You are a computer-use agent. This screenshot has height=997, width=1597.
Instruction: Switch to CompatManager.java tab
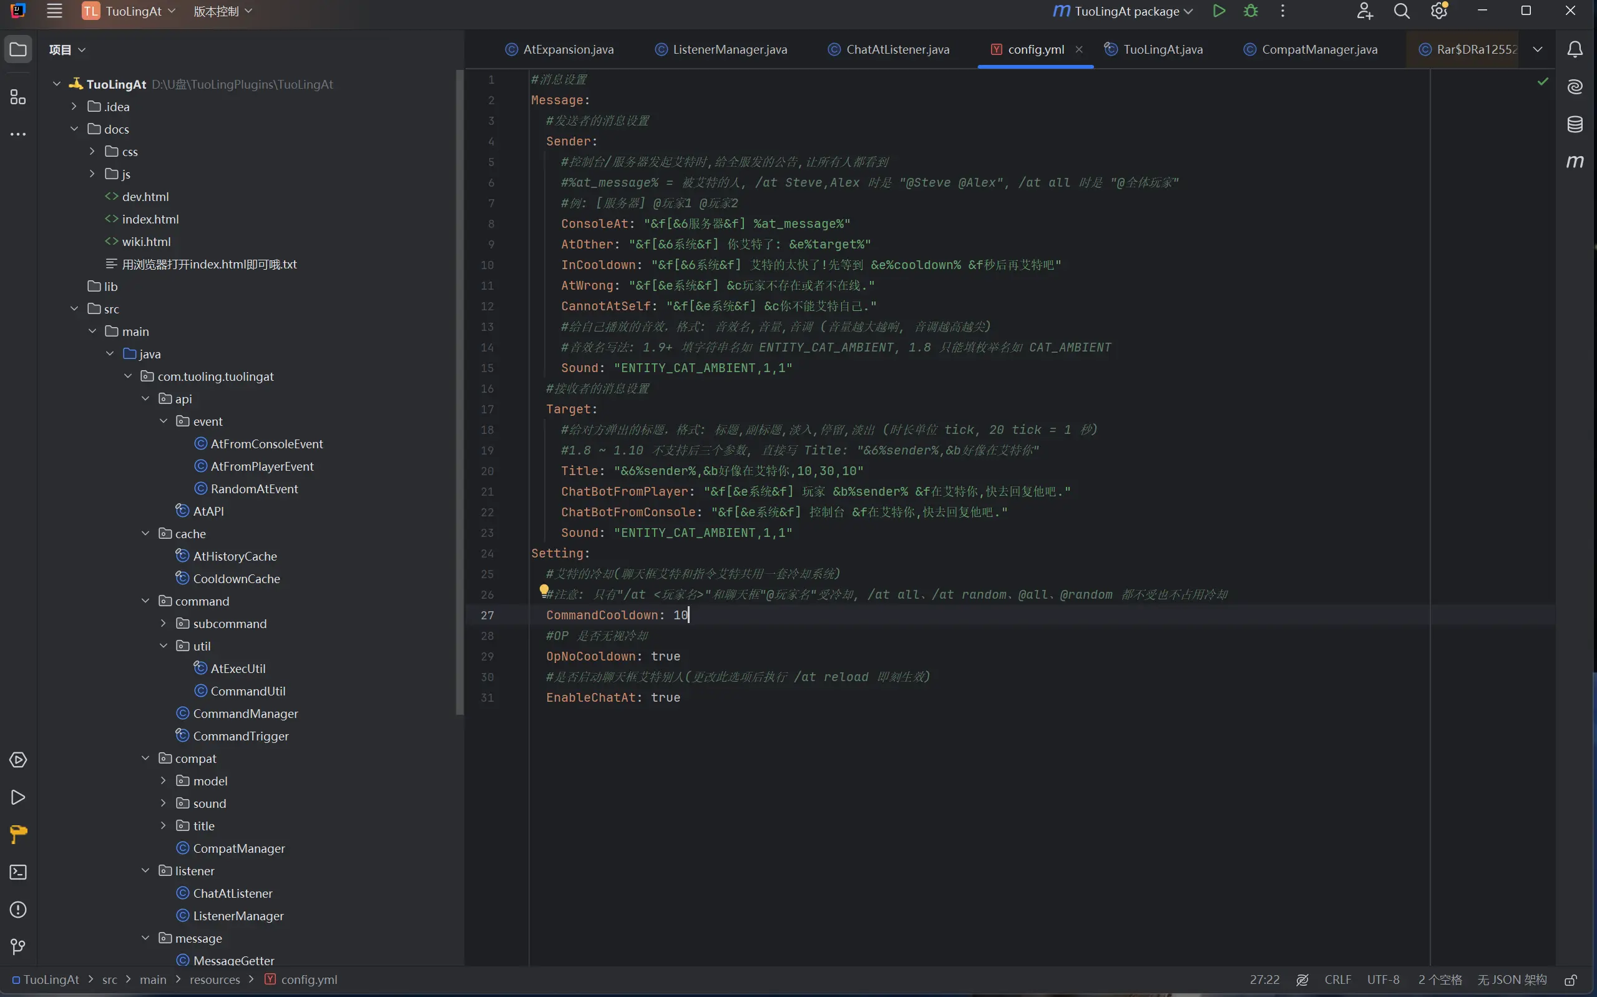(x=1311, y=49)
